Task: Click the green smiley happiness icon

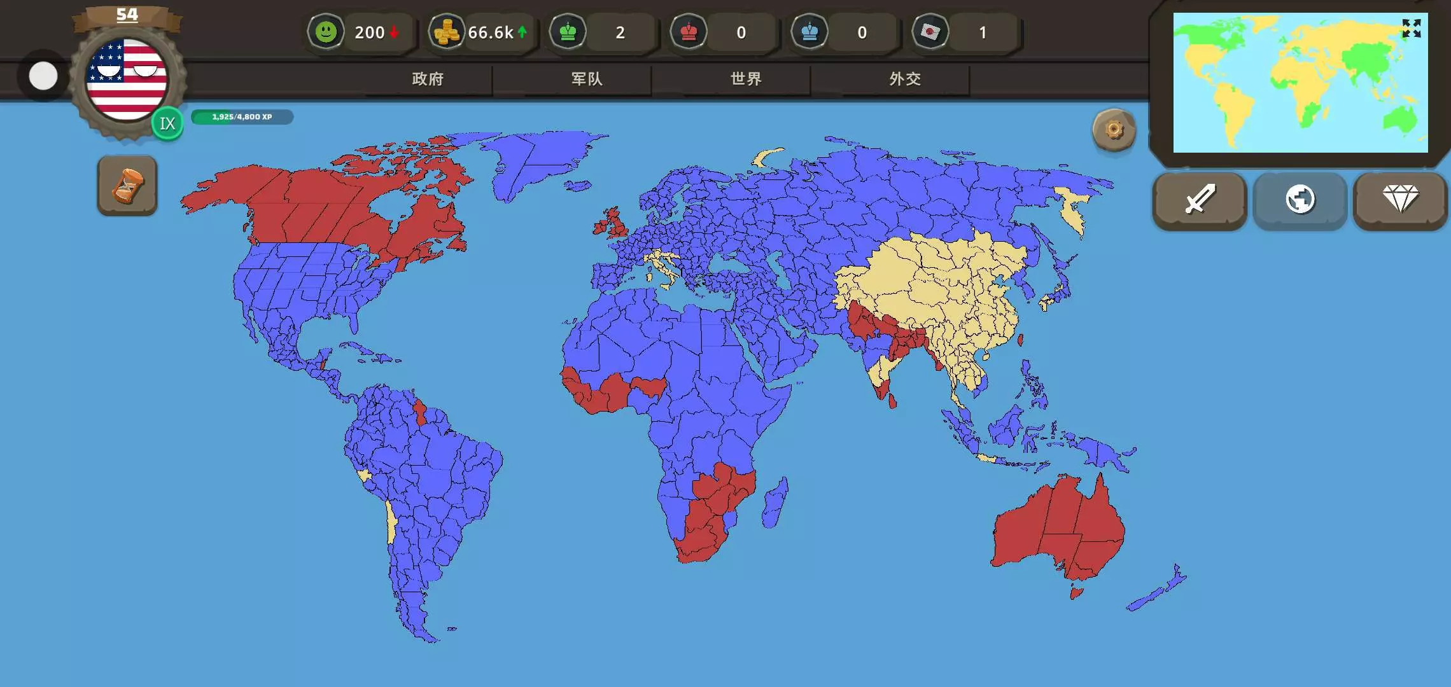Action: tap(326, 32)
